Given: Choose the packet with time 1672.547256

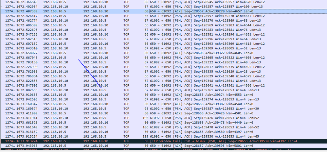Looking at the screenshot, I should coord(164,34).
